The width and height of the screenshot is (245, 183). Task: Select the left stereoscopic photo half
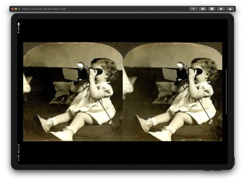pos(73,91)
